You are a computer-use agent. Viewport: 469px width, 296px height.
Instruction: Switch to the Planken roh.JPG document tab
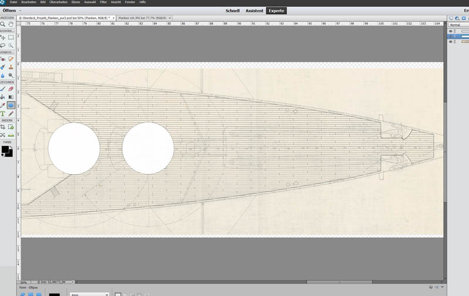pos(140,18)
